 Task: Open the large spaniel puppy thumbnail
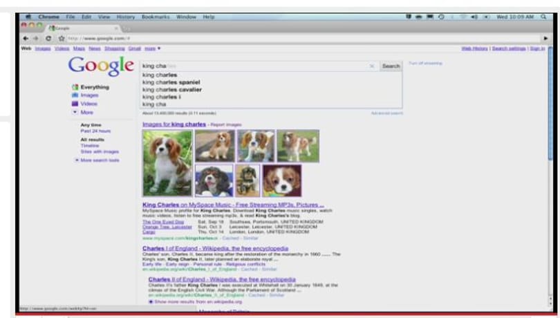tap(167, 163)
